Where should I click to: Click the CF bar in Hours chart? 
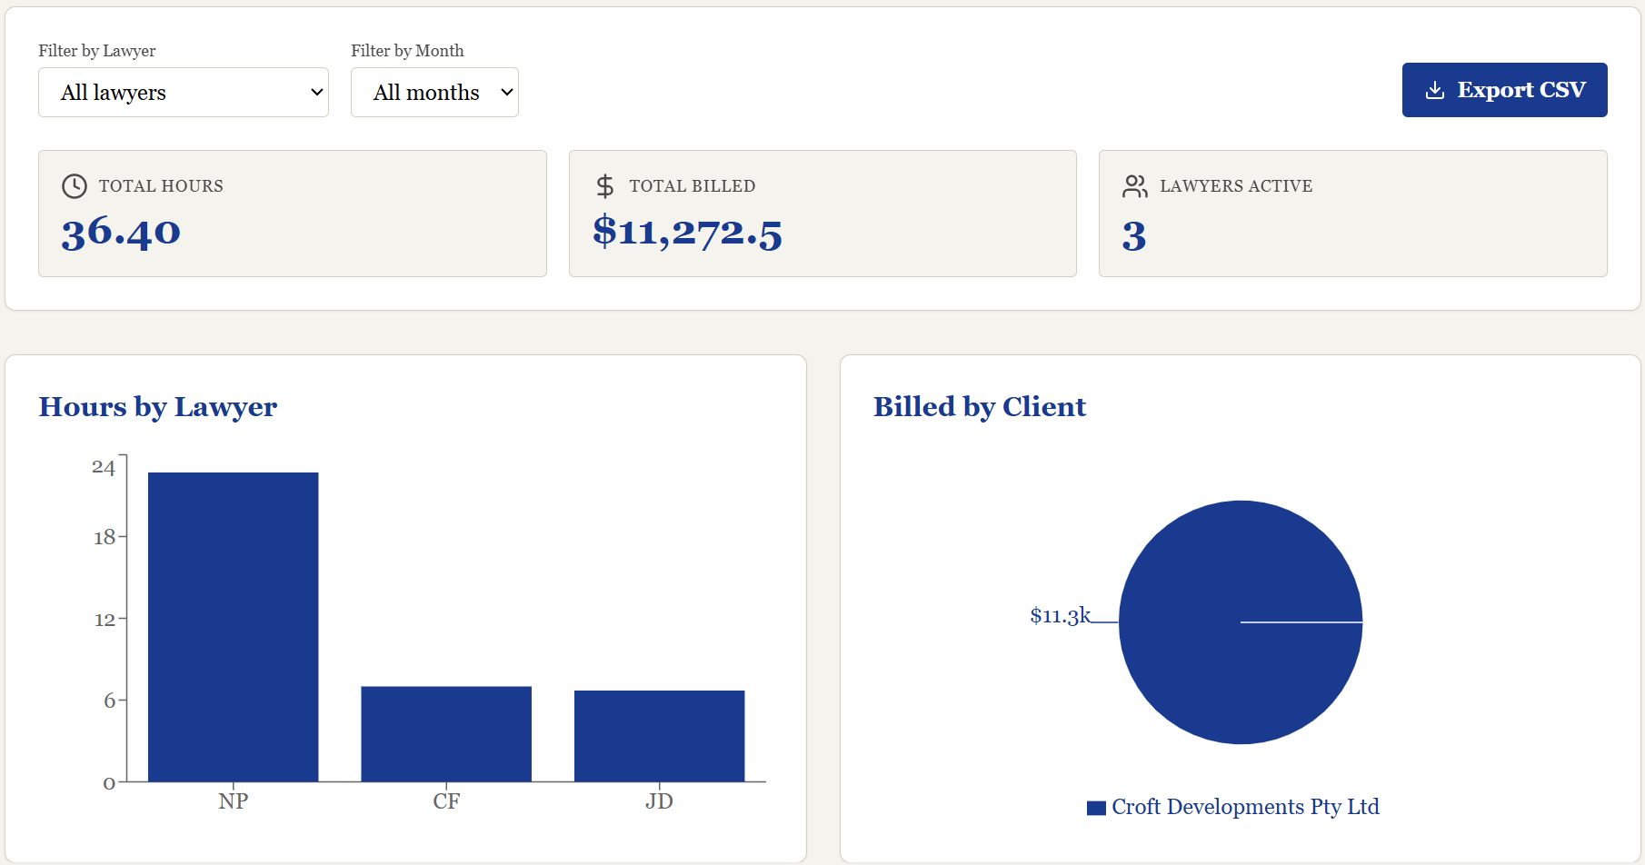coord(446,734)
